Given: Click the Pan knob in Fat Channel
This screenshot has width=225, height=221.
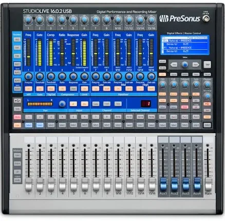Looking at the screenshot, I should point(62,104).
